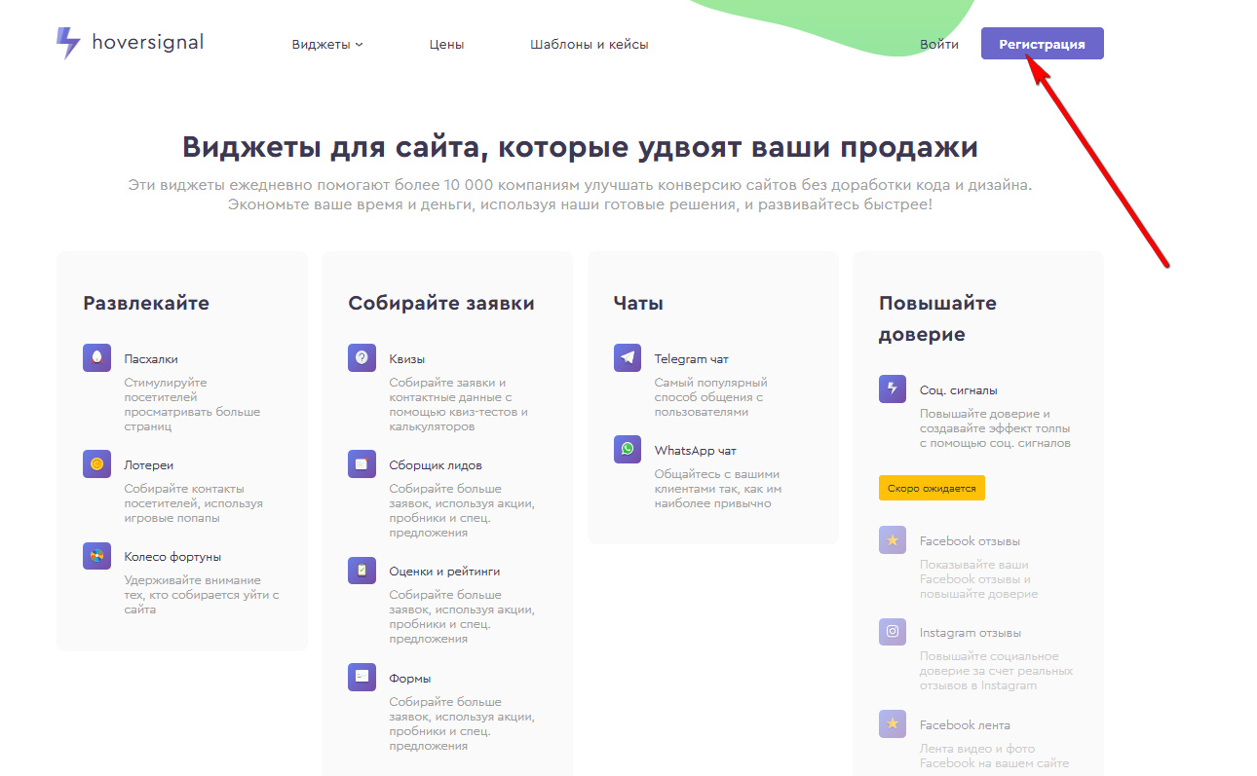Click the Чаты column heading
1257x776 pixels.
coord(638,303)
